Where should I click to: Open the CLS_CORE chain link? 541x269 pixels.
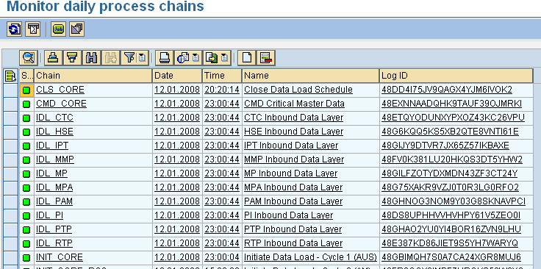click(x=60, y=90)
